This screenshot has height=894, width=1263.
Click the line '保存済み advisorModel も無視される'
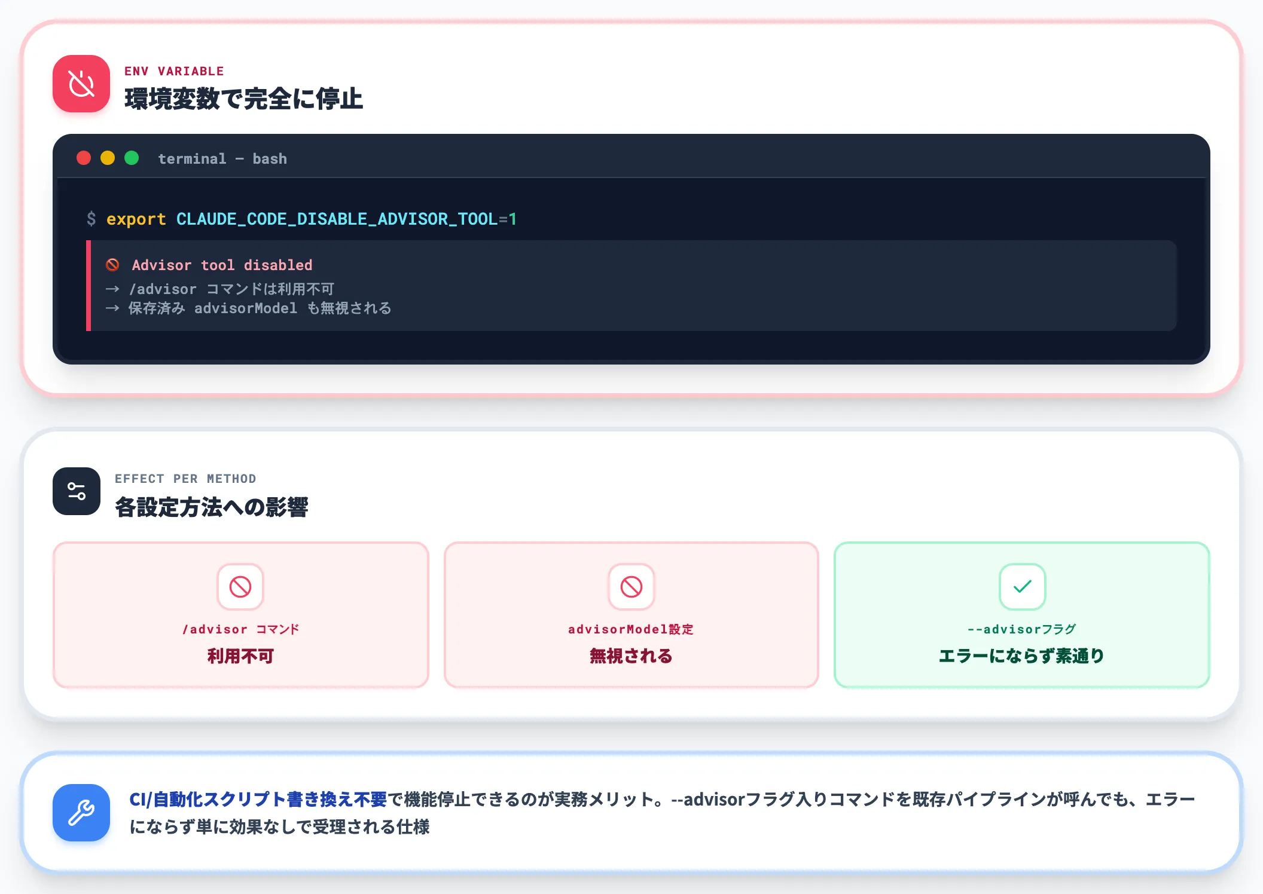(x=260, y=308)
